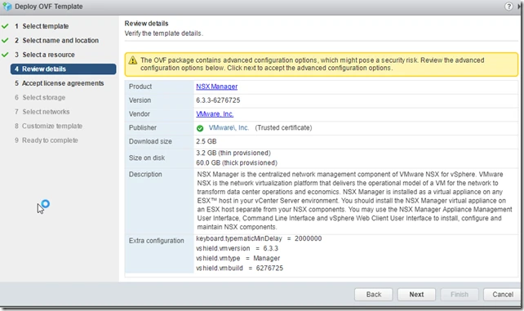Open the VMware\, Inc. publisher certificate link
524x311 pixels.
pyautogui.click(x=229, y=127)
